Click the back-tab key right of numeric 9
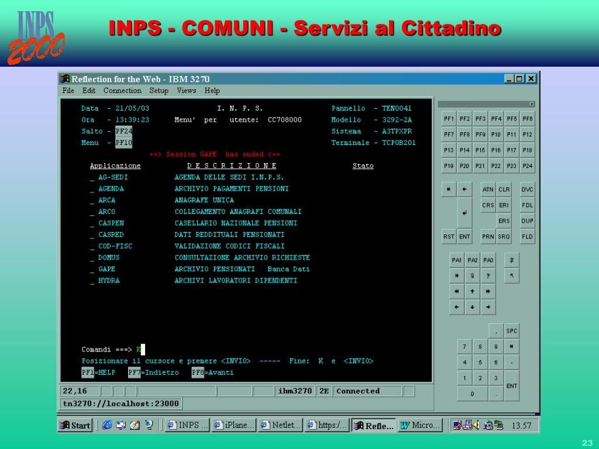This screenshot has height=449, width=599. [x=511, y=347]
